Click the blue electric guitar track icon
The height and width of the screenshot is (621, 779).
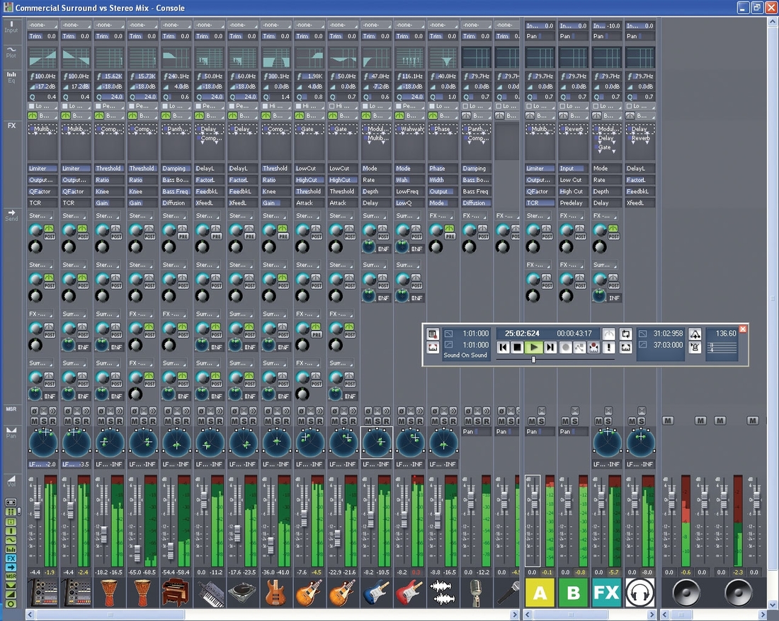click(376, 592)
